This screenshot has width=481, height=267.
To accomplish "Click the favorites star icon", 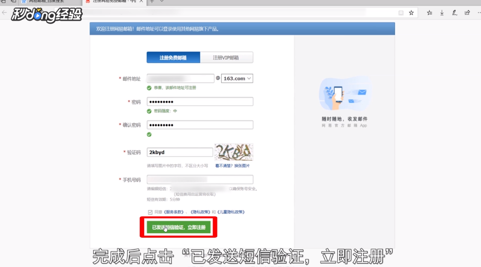I will [411, 13].
